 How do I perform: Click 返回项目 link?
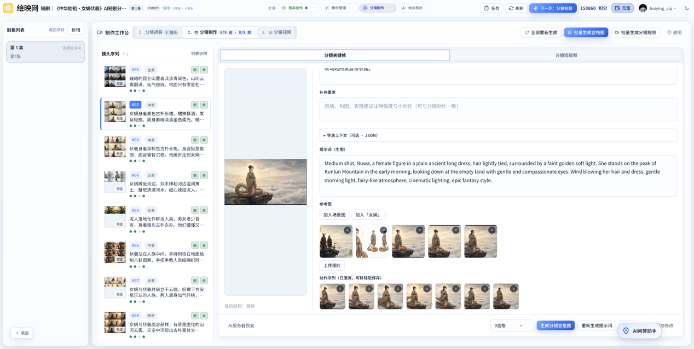click(56, 30)
